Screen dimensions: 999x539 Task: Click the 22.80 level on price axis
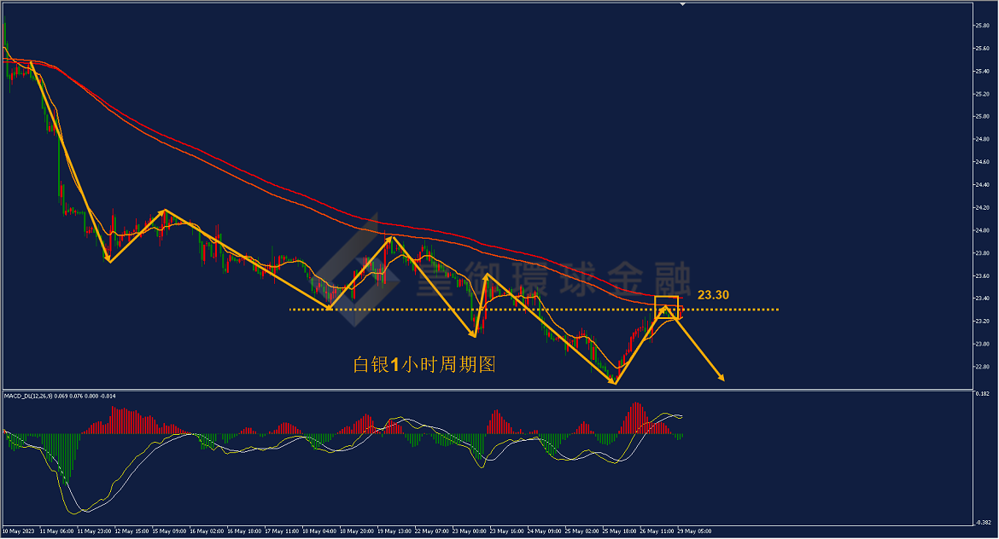pos(982,367)
